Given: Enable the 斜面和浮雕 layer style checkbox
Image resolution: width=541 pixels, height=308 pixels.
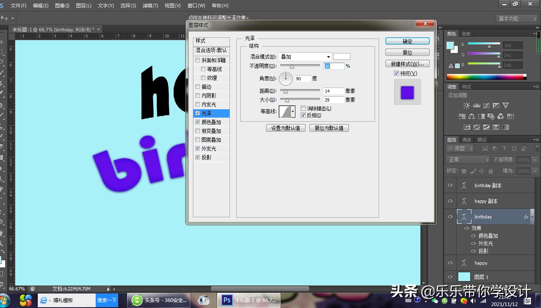Looking at the screenshot, I should pyautogui.click(x=197, y=60).
